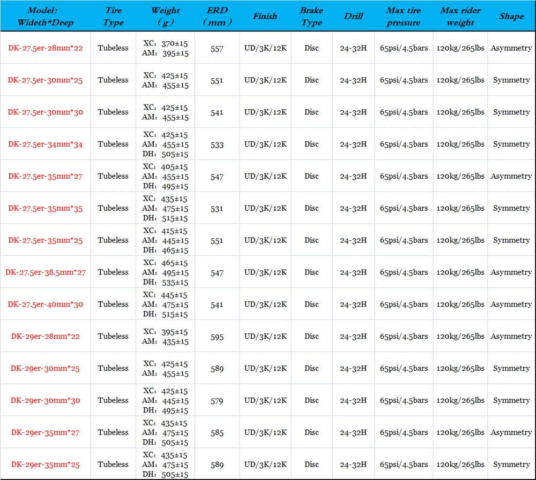Click ERD value 533 cell
Image resolution: width=536 pixels, height=480 pixels.
(217, 145)
